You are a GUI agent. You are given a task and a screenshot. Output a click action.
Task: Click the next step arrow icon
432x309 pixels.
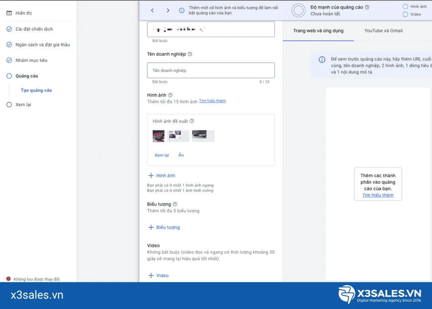coord(168,10)
